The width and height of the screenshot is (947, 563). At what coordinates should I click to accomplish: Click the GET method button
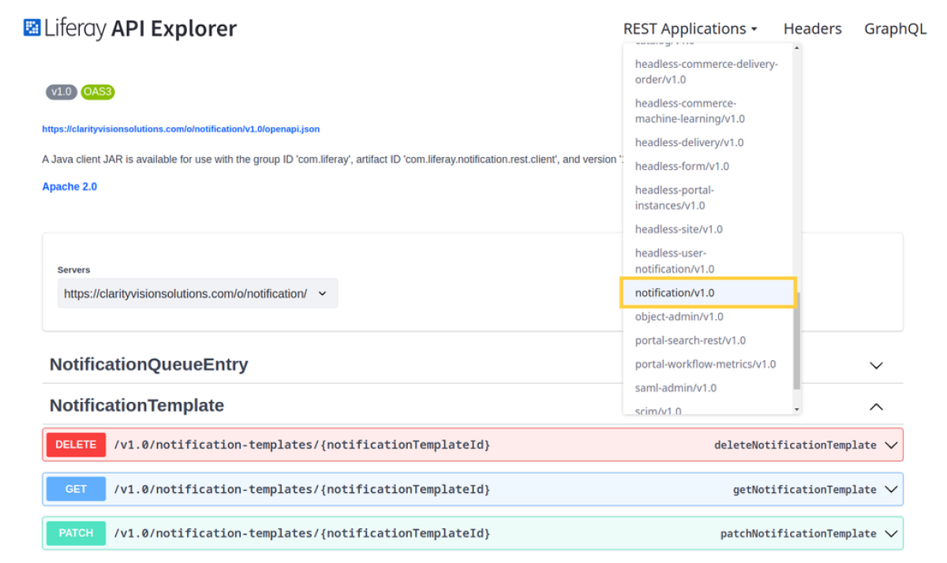76,489
